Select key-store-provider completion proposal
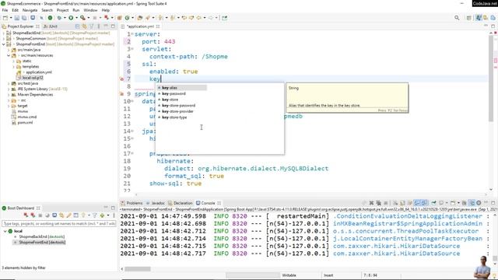Viewport: 498px width, 280px height. coord(177,111)
